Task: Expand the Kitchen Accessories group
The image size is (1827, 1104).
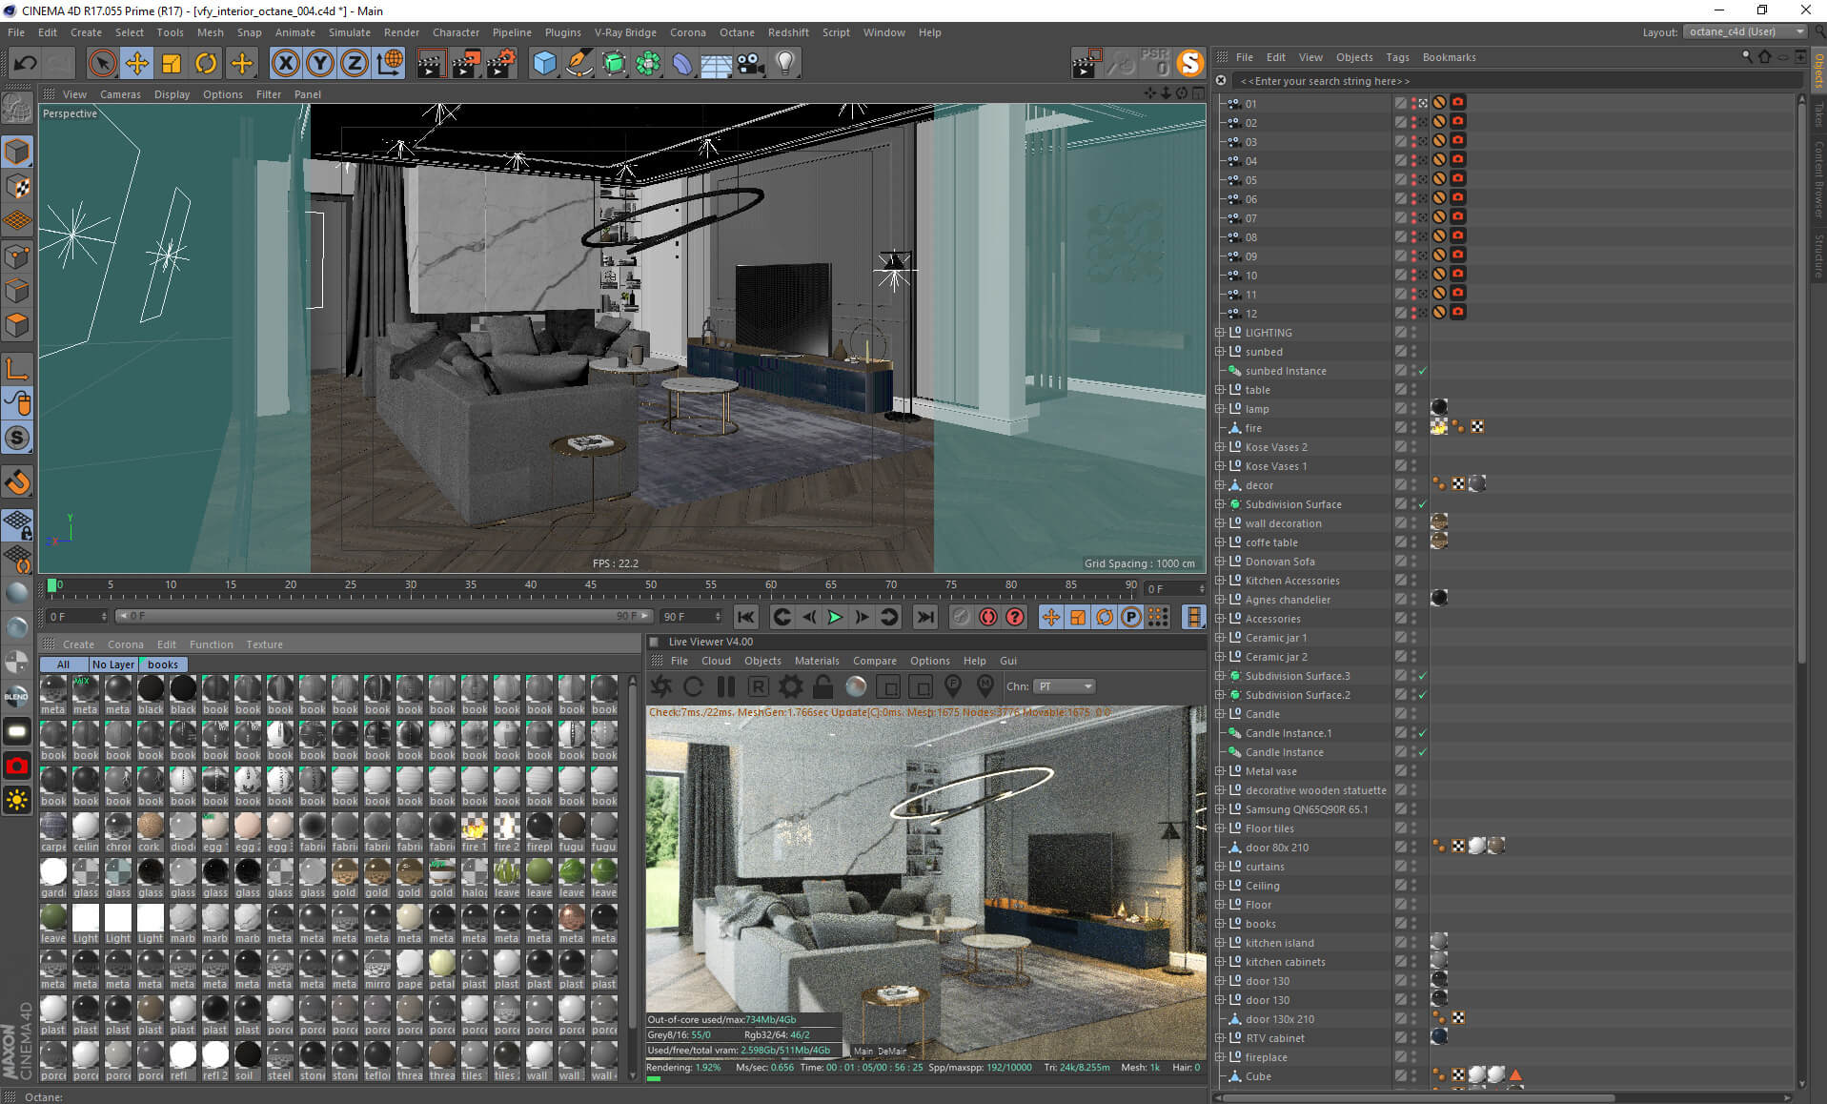Action: pos(1220,581)
